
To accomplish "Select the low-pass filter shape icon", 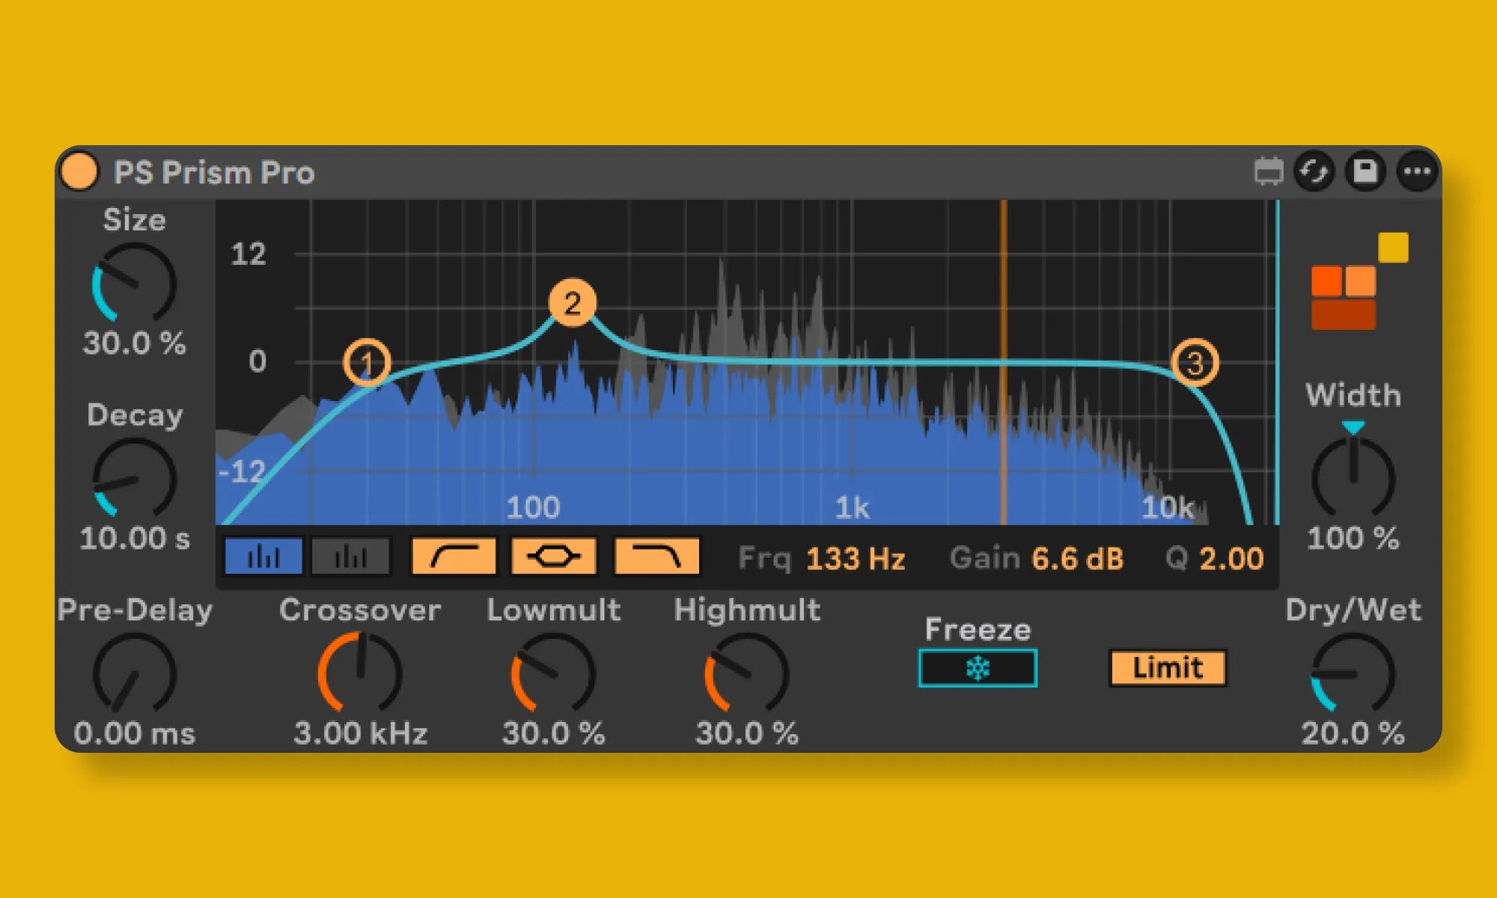I will tap(656, 557).
